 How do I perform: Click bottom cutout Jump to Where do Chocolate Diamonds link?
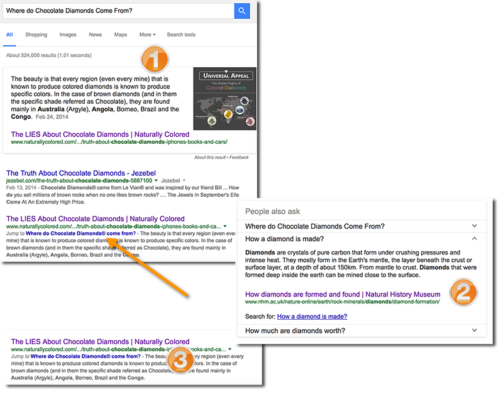(86, 356)
